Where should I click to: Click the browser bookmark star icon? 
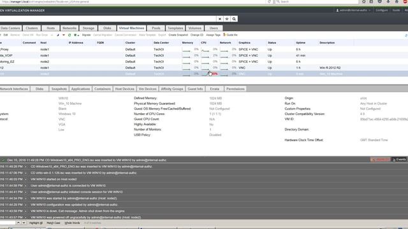point(364,1)
